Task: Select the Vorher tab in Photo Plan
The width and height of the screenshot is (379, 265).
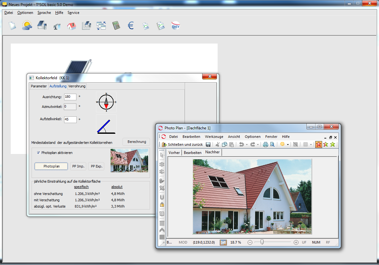Action: [x=174, y=152]
